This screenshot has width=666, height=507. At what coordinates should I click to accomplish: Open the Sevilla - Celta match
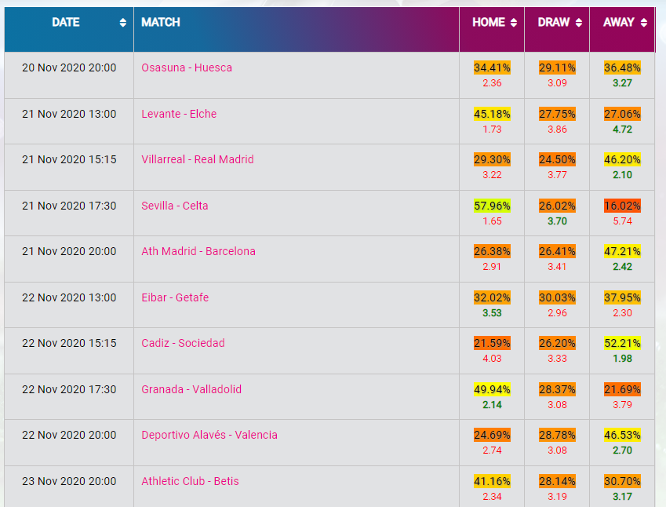175,206
